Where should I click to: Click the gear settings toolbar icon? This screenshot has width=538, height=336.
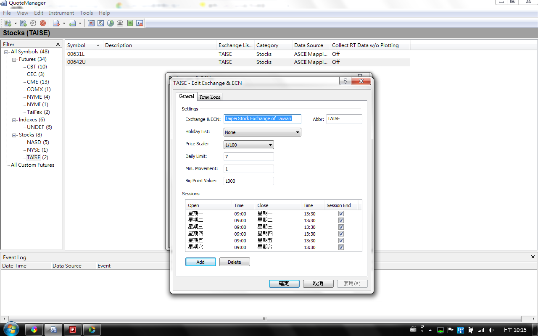coord(33,23)
